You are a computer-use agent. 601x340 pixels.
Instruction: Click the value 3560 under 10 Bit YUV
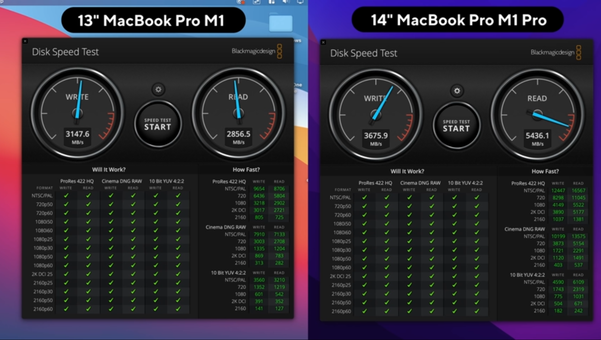(x=259, y=280)
